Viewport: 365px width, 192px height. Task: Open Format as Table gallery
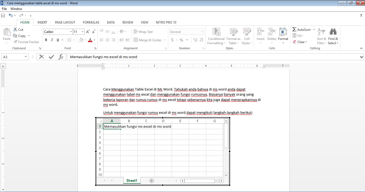point(233,36)
